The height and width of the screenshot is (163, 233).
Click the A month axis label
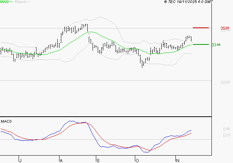(61, 161)
